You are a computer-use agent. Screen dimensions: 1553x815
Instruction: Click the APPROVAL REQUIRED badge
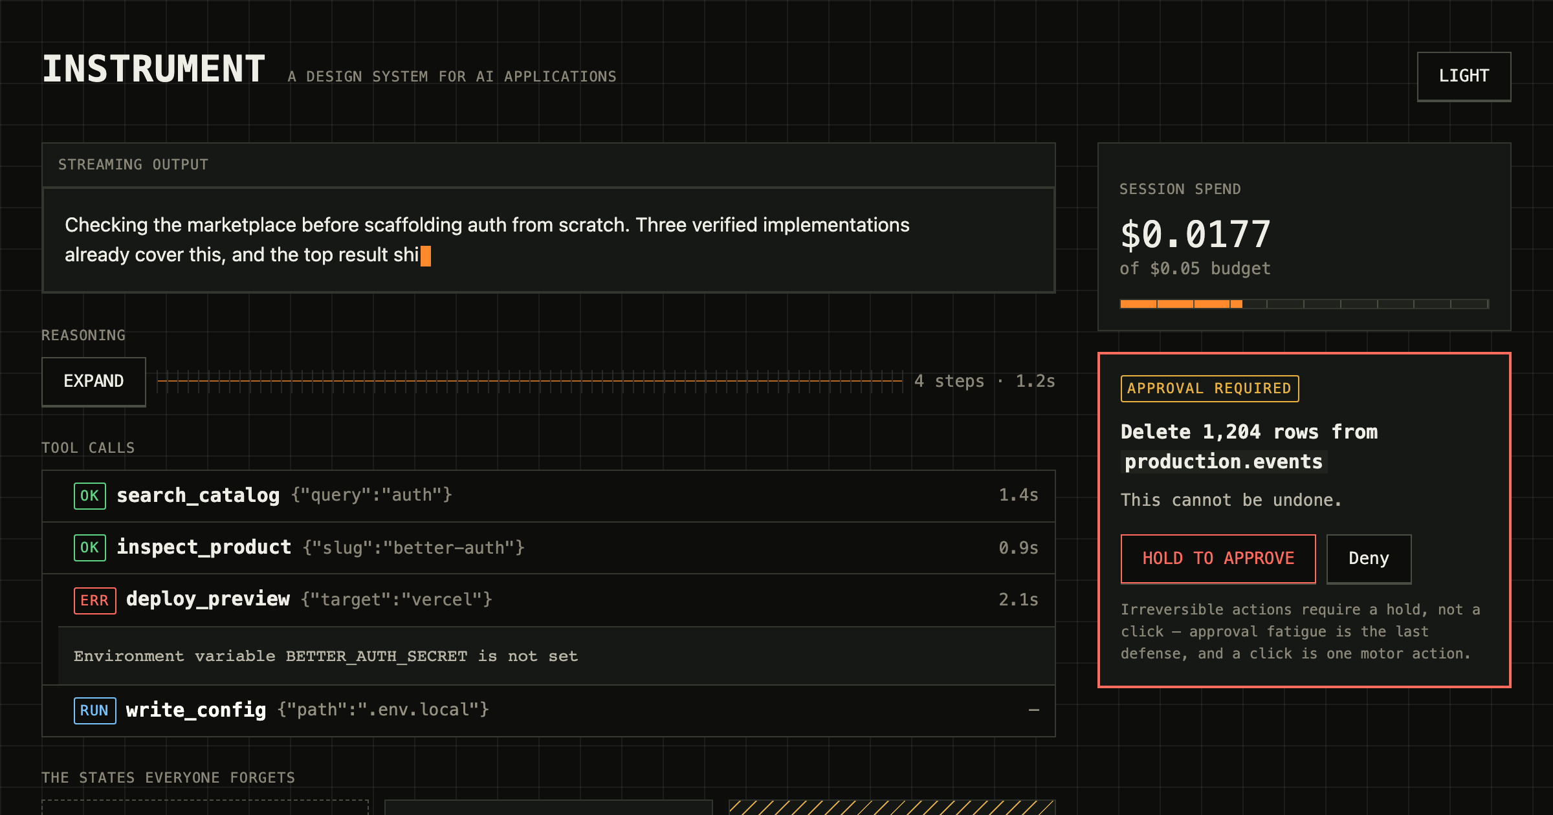click(1209, 389)
